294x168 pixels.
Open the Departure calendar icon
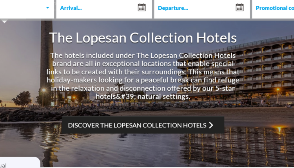coord(240,7)
